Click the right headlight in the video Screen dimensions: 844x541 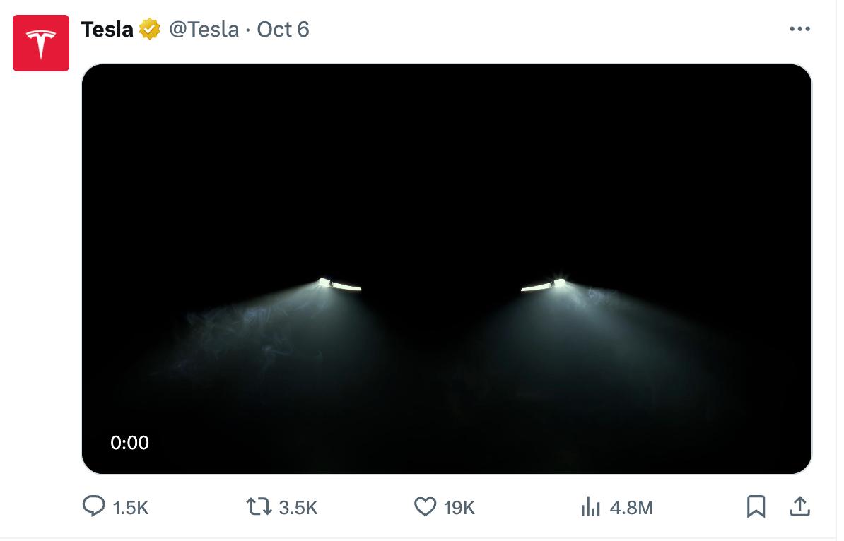544,285
